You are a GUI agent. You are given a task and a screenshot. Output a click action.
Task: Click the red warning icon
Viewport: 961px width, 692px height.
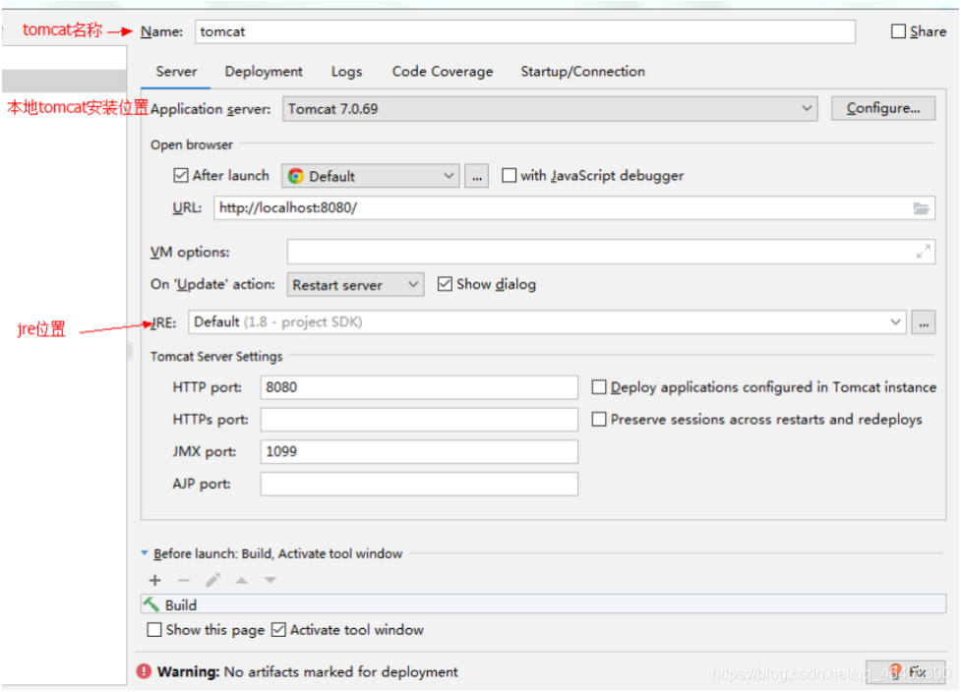pyautogui.click(x=144, y=671)
